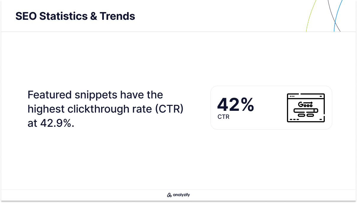
Task: Click the browser search window icon
Action: point(306,108)
